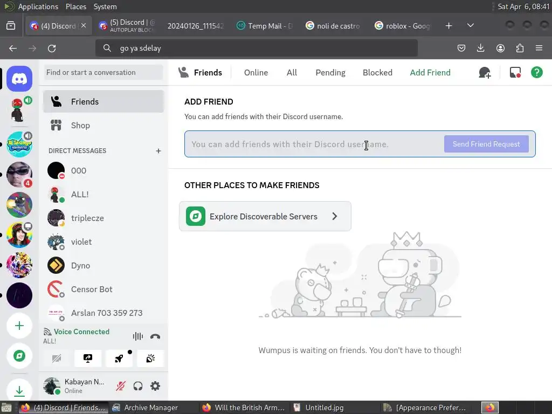Open New Group DM icon
This screenshot has height=414, width=552.
(x=485, y=73)
